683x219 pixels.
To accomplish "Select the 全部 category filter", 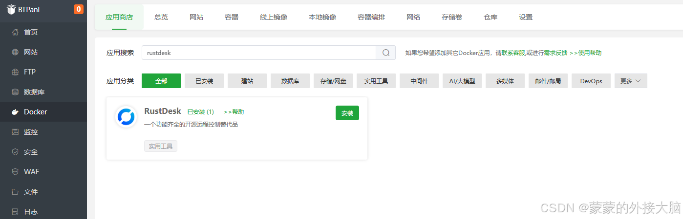I will point(161,81).
